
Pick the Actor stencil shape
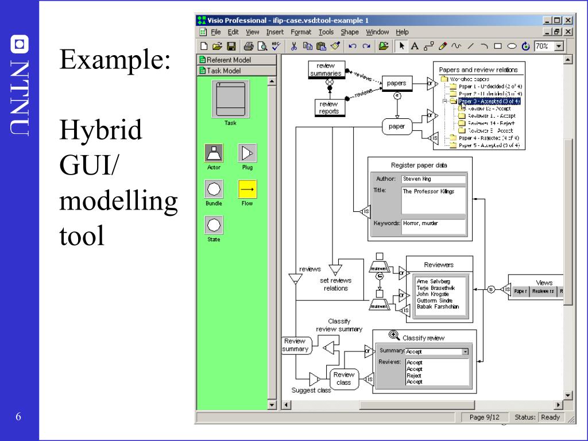tap(214, 153)
